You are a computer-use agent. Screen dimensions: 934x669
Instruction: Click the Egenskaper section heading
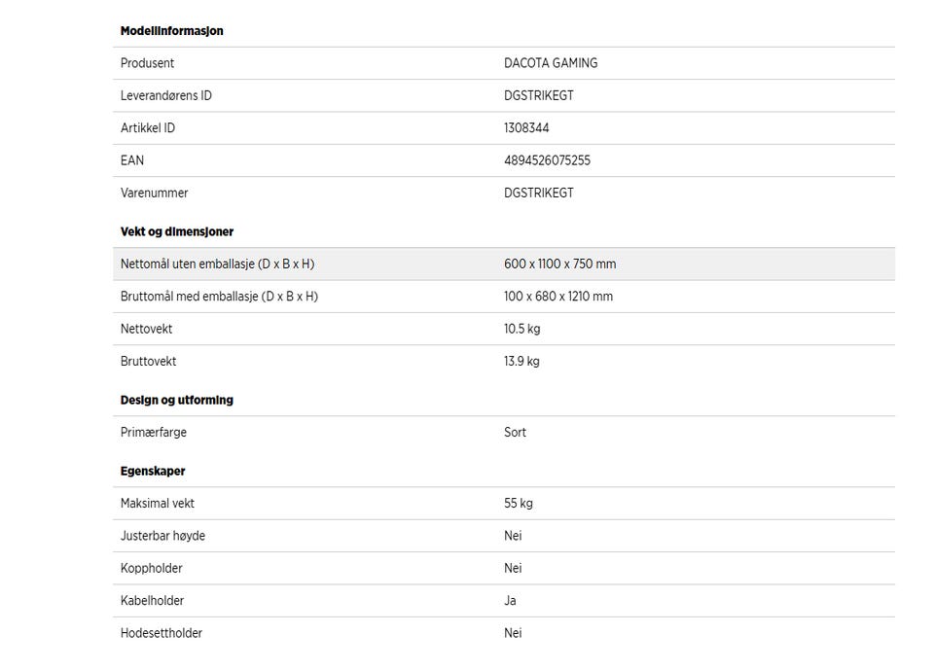click(x=153, y=471)
